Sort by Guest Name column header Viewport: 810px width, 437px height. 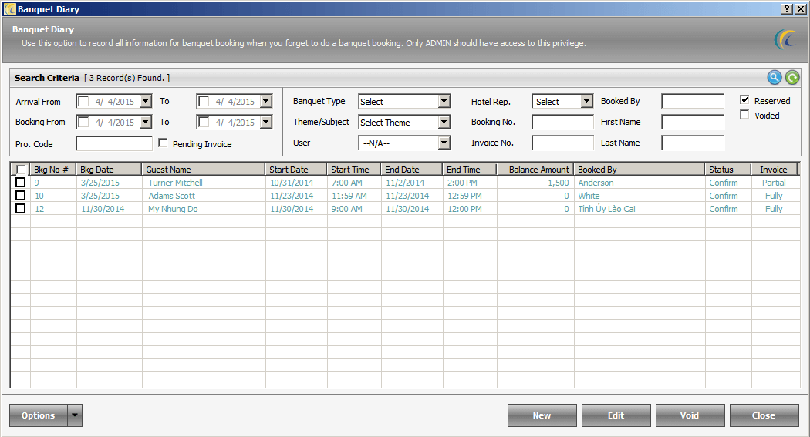pyautogui.click(x=204, y=170)
